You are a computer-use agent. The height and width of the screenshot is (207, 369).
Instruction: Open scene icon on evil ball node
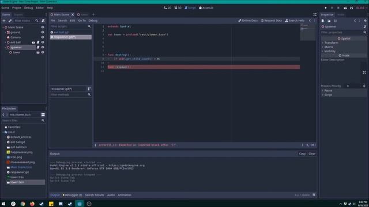click(x=33, y=43)
